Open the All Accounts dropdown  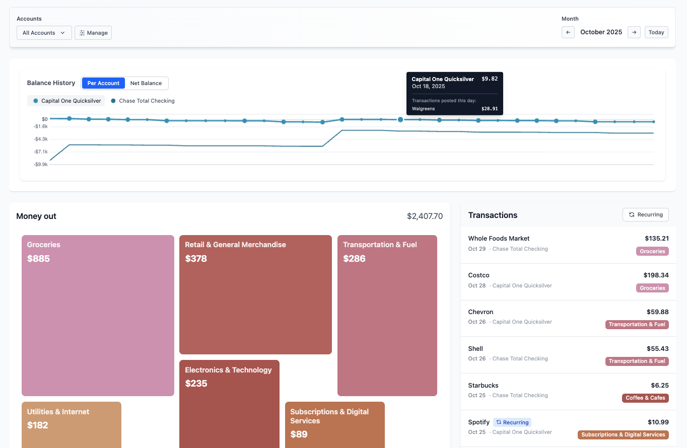(44, 32)
